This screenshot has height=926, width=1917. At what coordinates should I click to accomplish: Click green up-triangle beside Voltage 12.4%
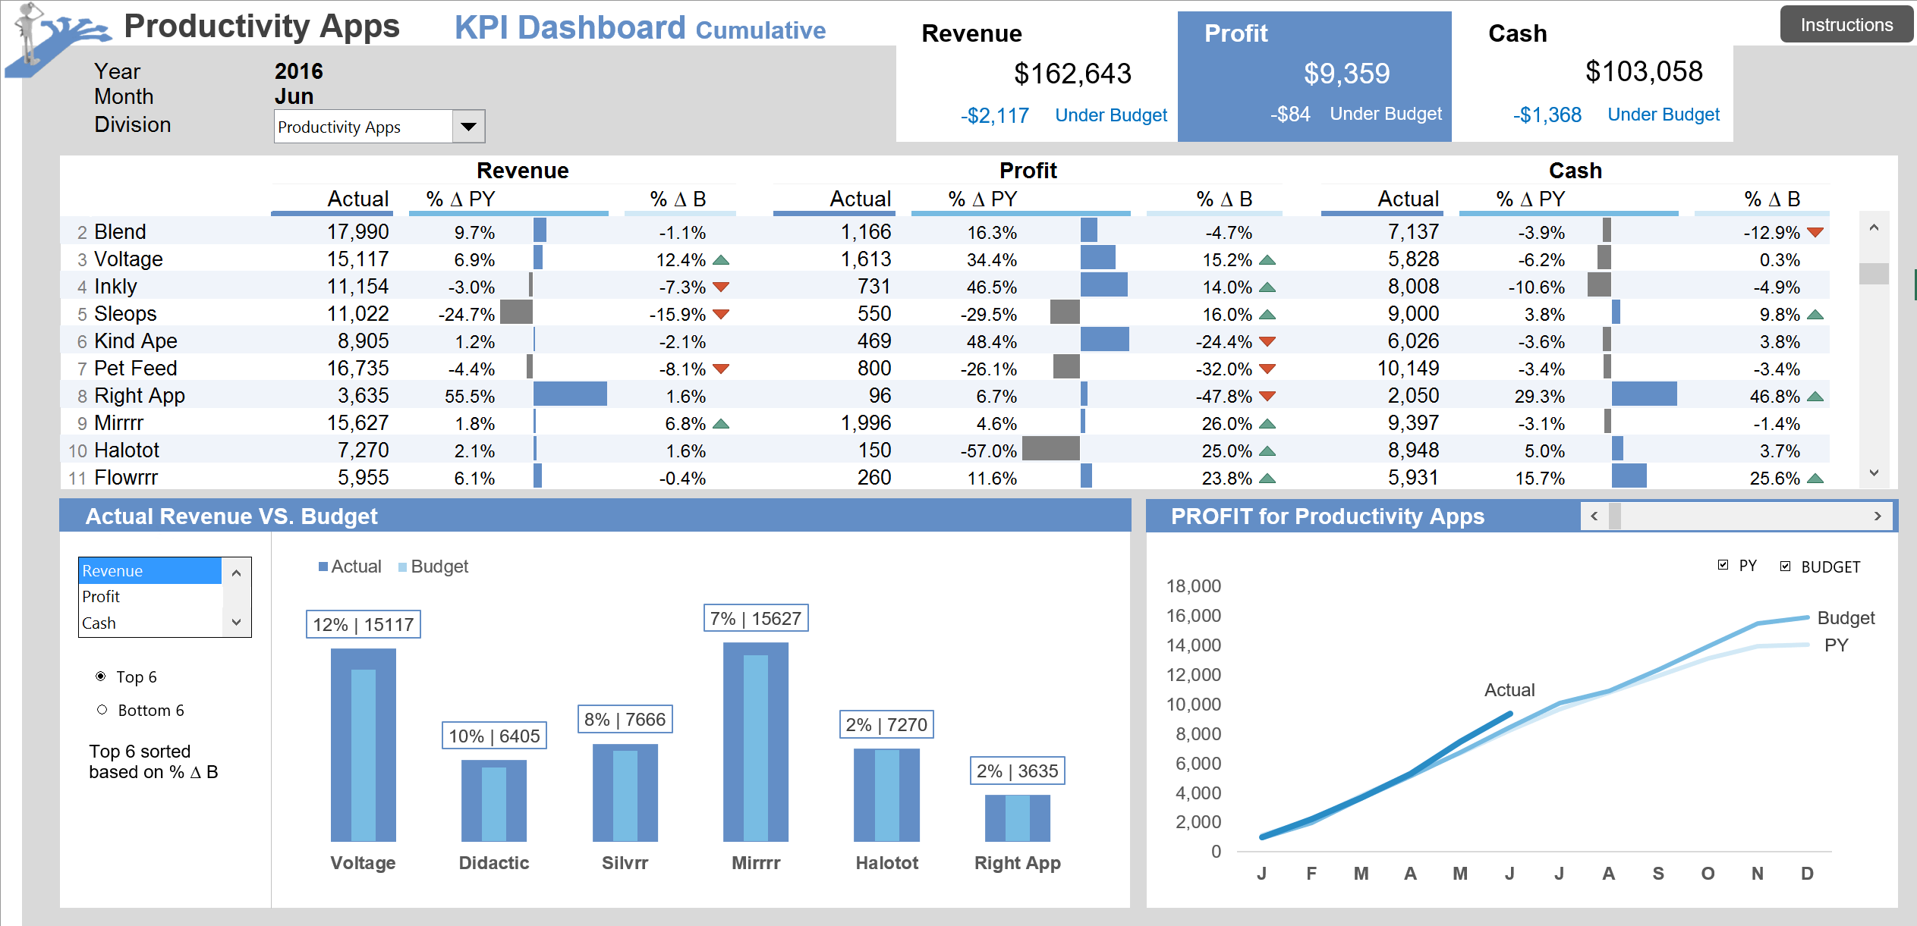(x=721, y=260)
